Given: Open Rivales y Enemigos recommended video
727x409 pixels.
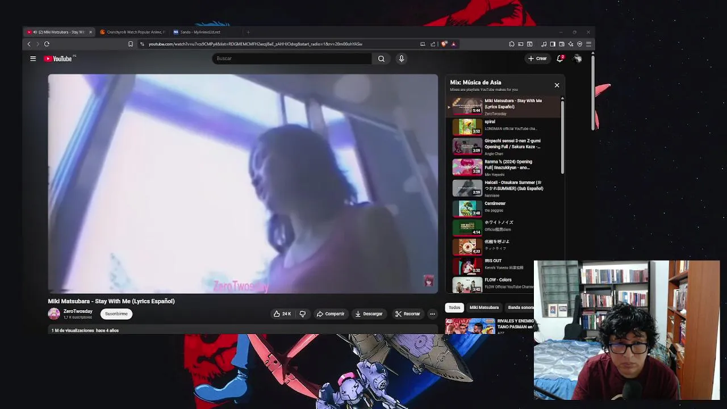Looking at the screenshot, I should tap(490, 325).
